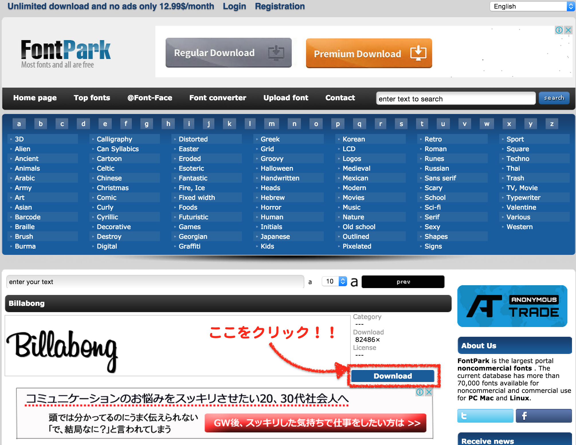Click the red Japanese ad call-to-action button

[x=315, y=423]
